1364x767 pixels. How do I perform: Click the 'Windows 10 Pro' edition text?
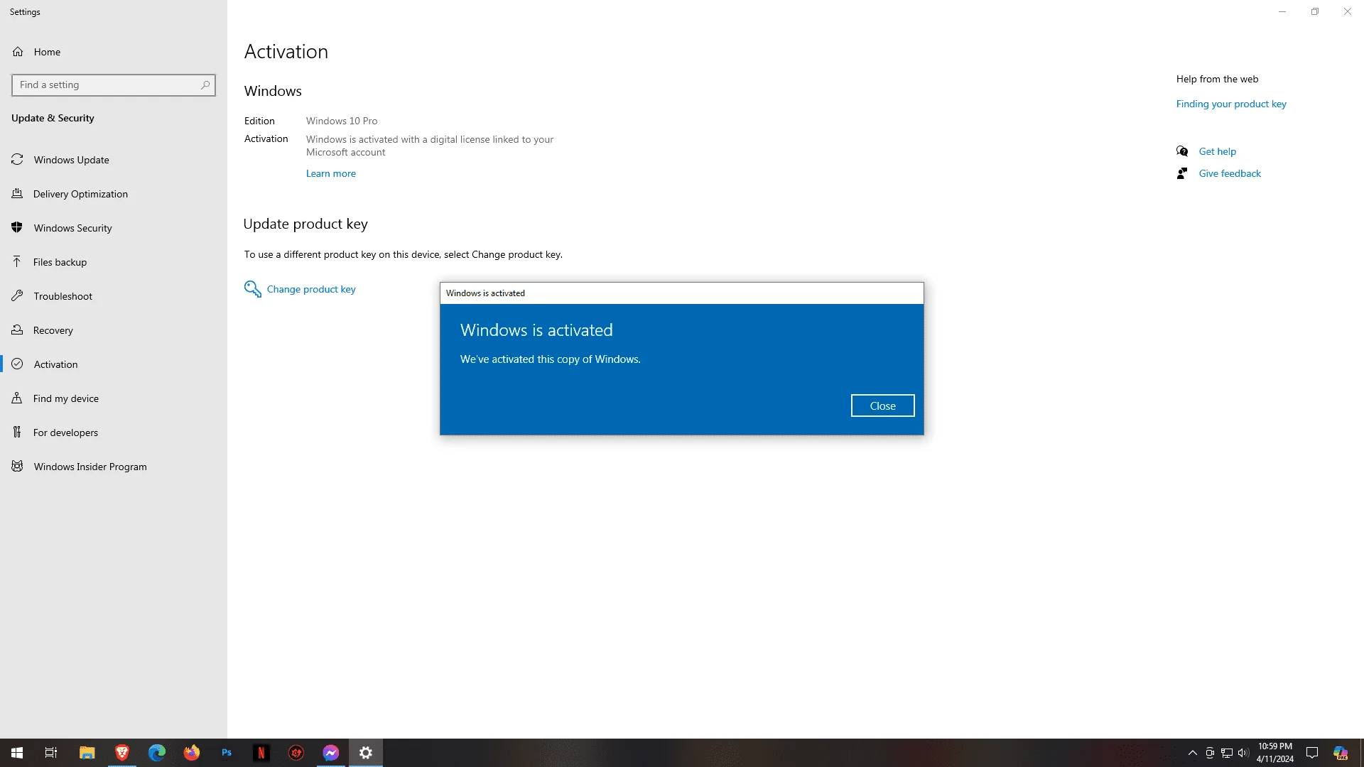pos(342,121)
